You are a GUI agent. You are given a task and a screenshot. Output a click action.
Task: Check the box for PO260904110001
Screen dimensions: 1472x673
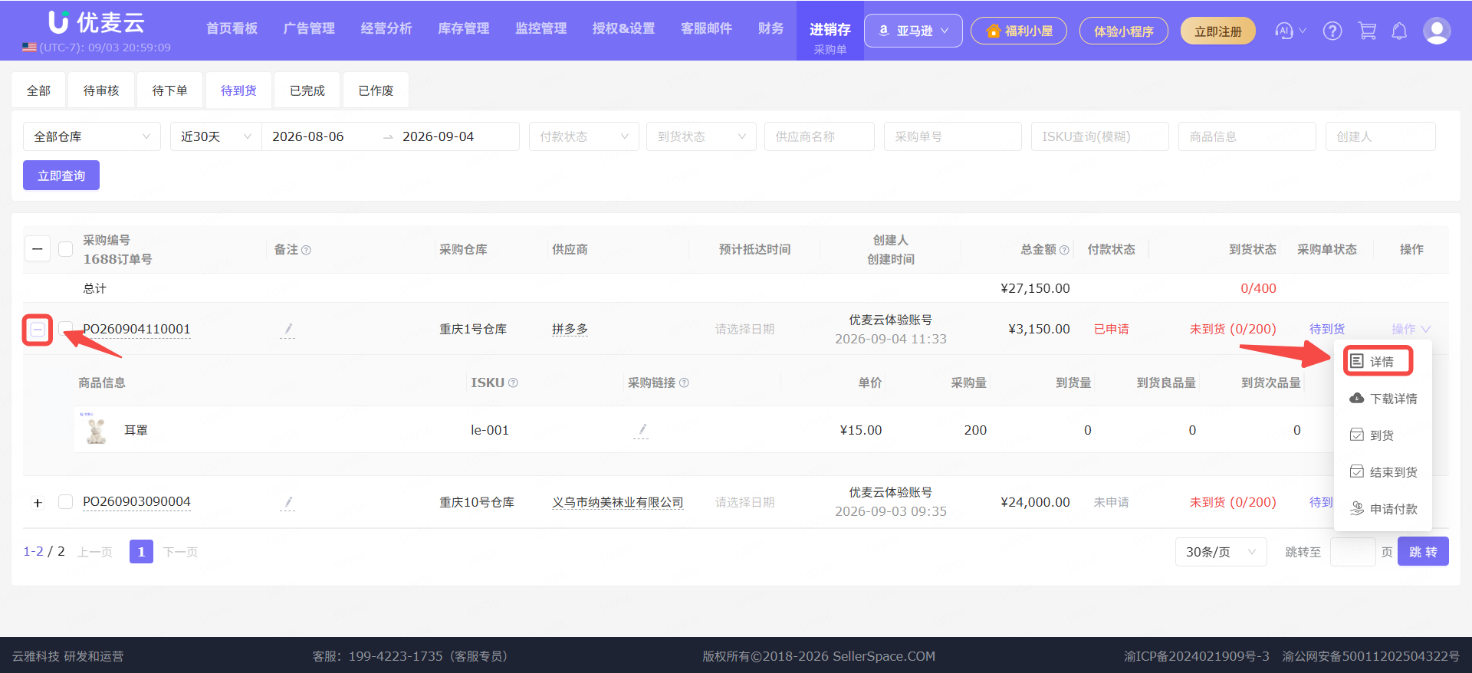pos(66,329)
